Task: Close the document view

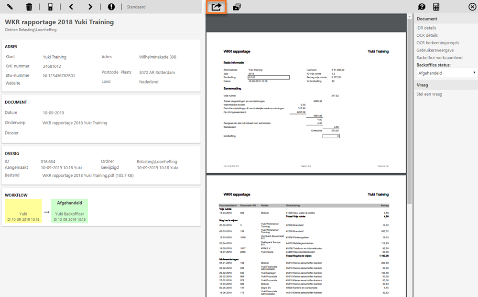Action: (472, 7)
